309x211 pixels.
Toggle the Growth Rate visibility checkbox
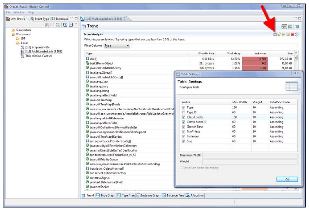coord(183,127)
